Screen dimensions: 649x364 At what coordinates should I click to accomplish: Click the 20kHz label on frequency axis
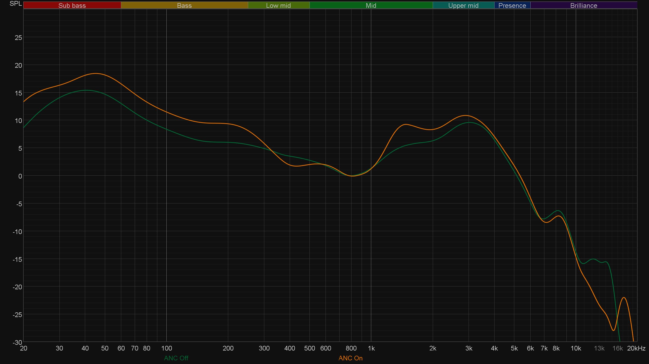[x=636, y=348]
